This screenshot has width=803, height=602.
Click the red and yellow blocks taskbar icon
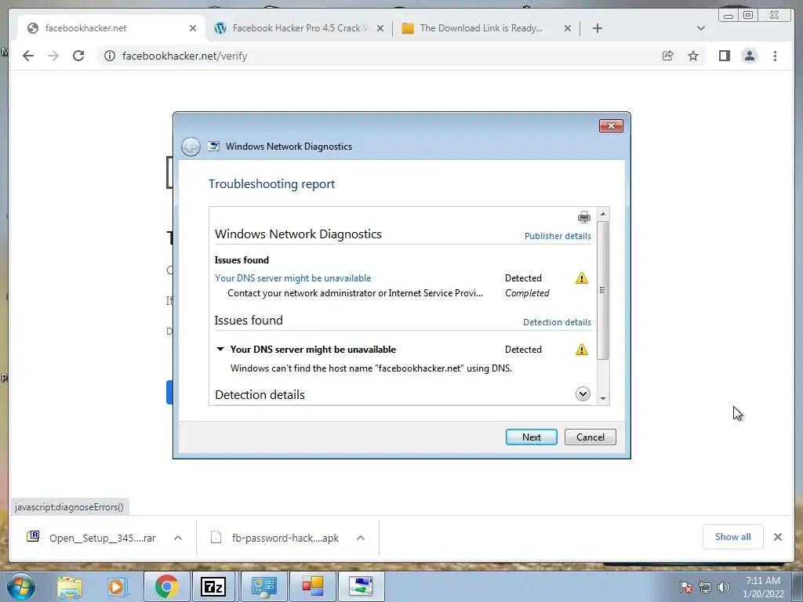coord(312,586)
